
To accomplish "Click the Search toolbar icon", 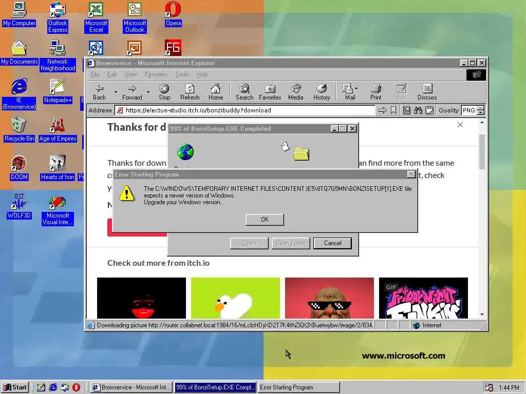I will coord(244,92).
